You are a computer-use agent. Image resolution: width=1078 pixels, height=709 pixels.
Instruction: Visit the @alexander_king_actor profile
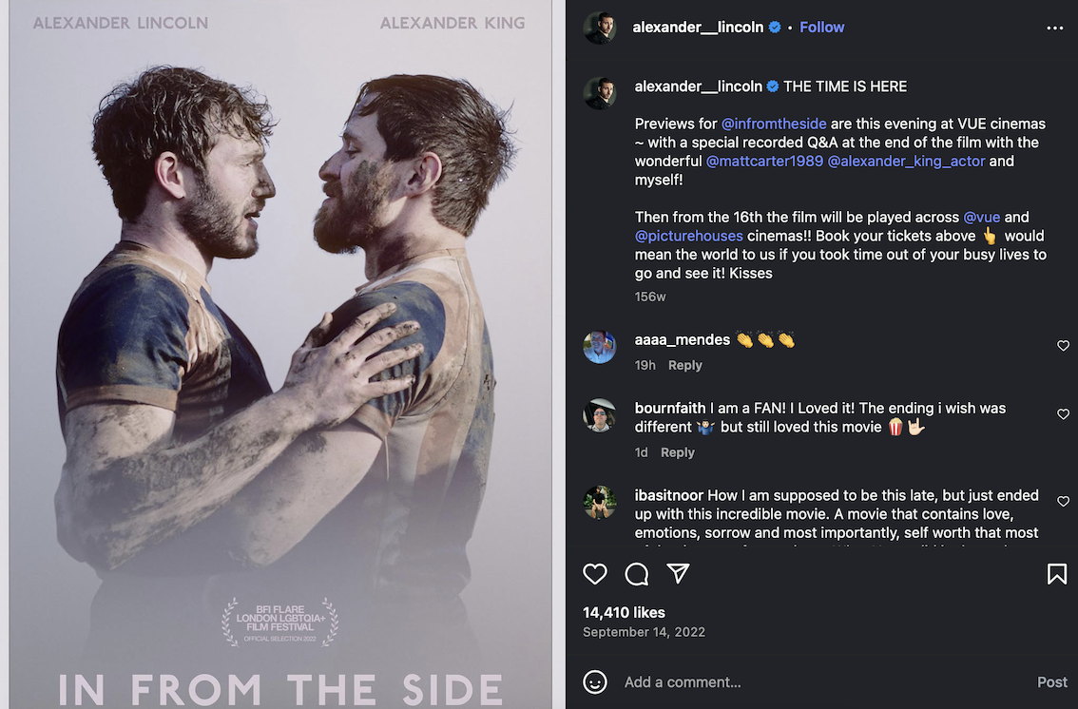tap(906, 161)
